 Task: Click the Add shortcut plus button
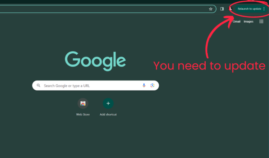tap(108, 103)
